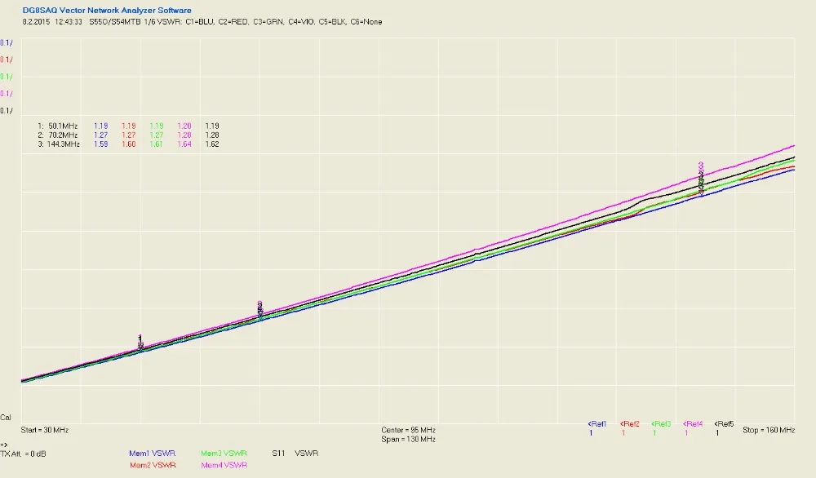Click the Mem2 VSWR trace label
This screenshot has width=816, height=478.
[x=153, y=465]
